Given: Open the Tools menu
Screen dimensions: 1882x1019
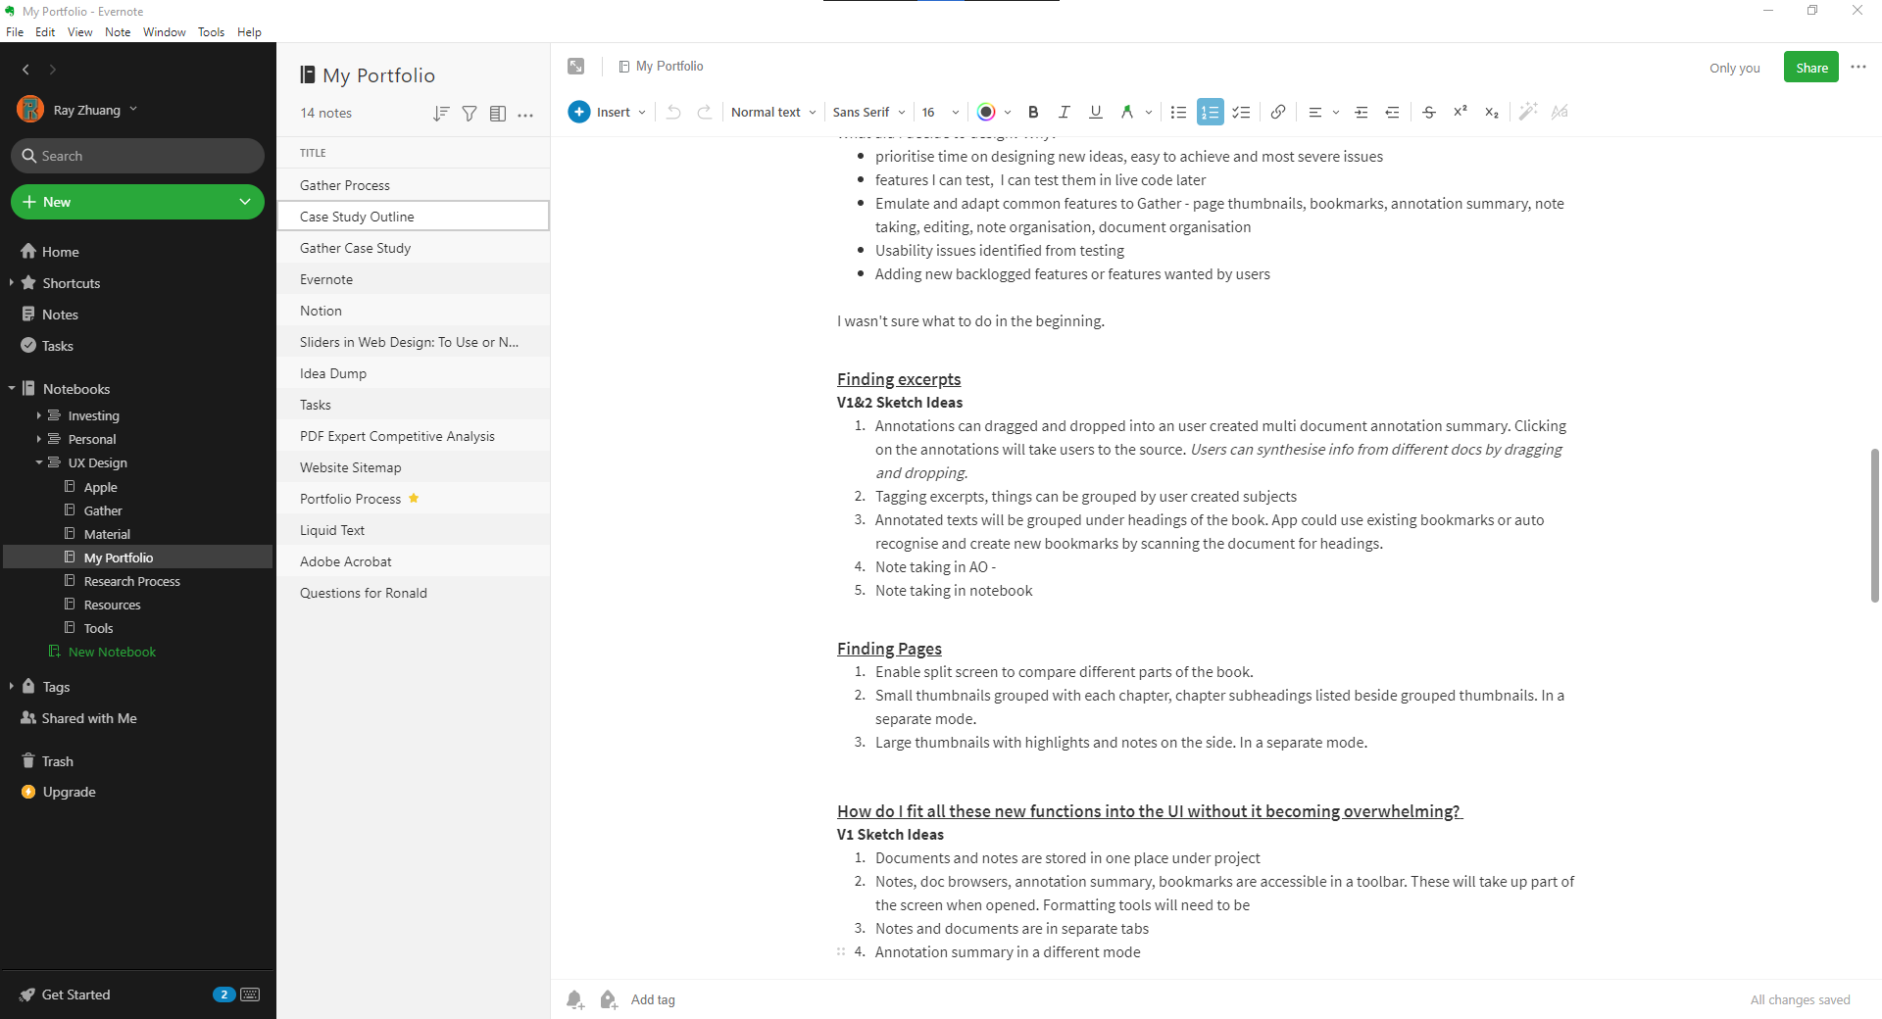Looking at the screenshot, I should tap(210, 31).
